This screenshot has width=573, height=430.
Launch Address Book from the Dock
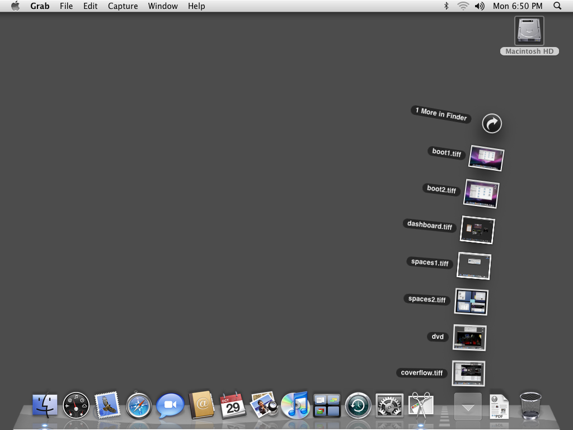point(201,404)
